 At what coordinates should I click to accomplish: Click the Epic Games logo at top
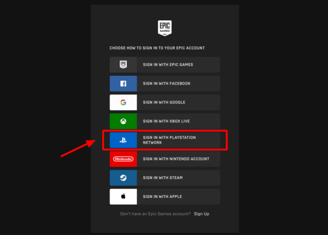click(x=164, y=28)
